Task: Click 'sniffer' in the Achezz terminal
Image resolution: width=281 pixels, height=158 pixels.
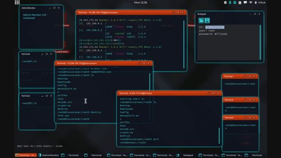Action: (125, 122)
